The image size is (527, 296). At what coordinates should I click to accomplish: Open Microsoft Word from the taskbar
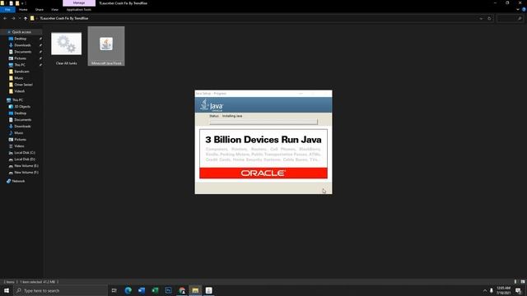pyautogui.click(x=142, y=290)
